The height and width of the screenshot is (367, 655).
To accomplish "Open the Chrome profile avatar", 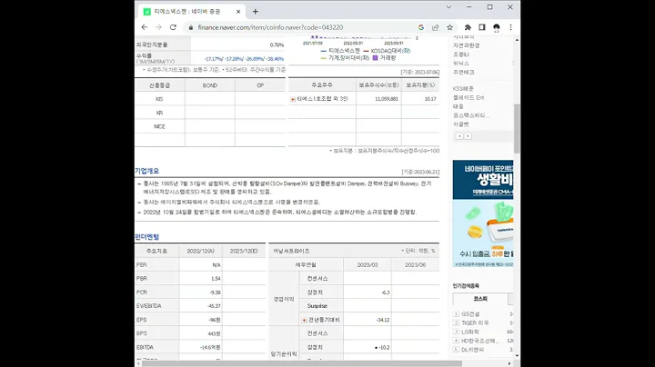I will tap(497, 27).
